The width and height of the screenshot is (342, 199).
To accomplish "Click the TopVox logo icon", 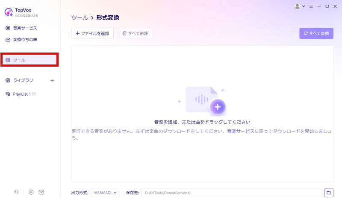I will 9,12.
